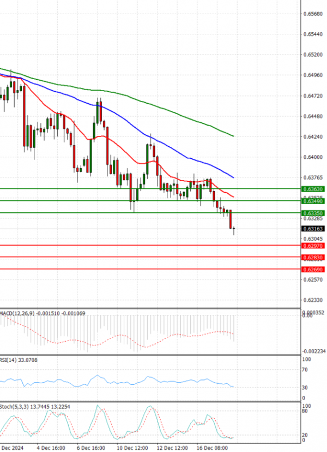The height and width of the screenshot is (452, 327).
Task: Click the RSI scale value 30
Action: 305,388
